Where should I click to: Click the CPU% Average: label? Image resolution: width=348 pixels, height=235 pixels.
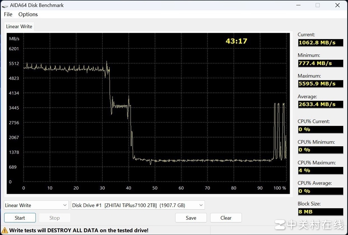tap(315, 183)
